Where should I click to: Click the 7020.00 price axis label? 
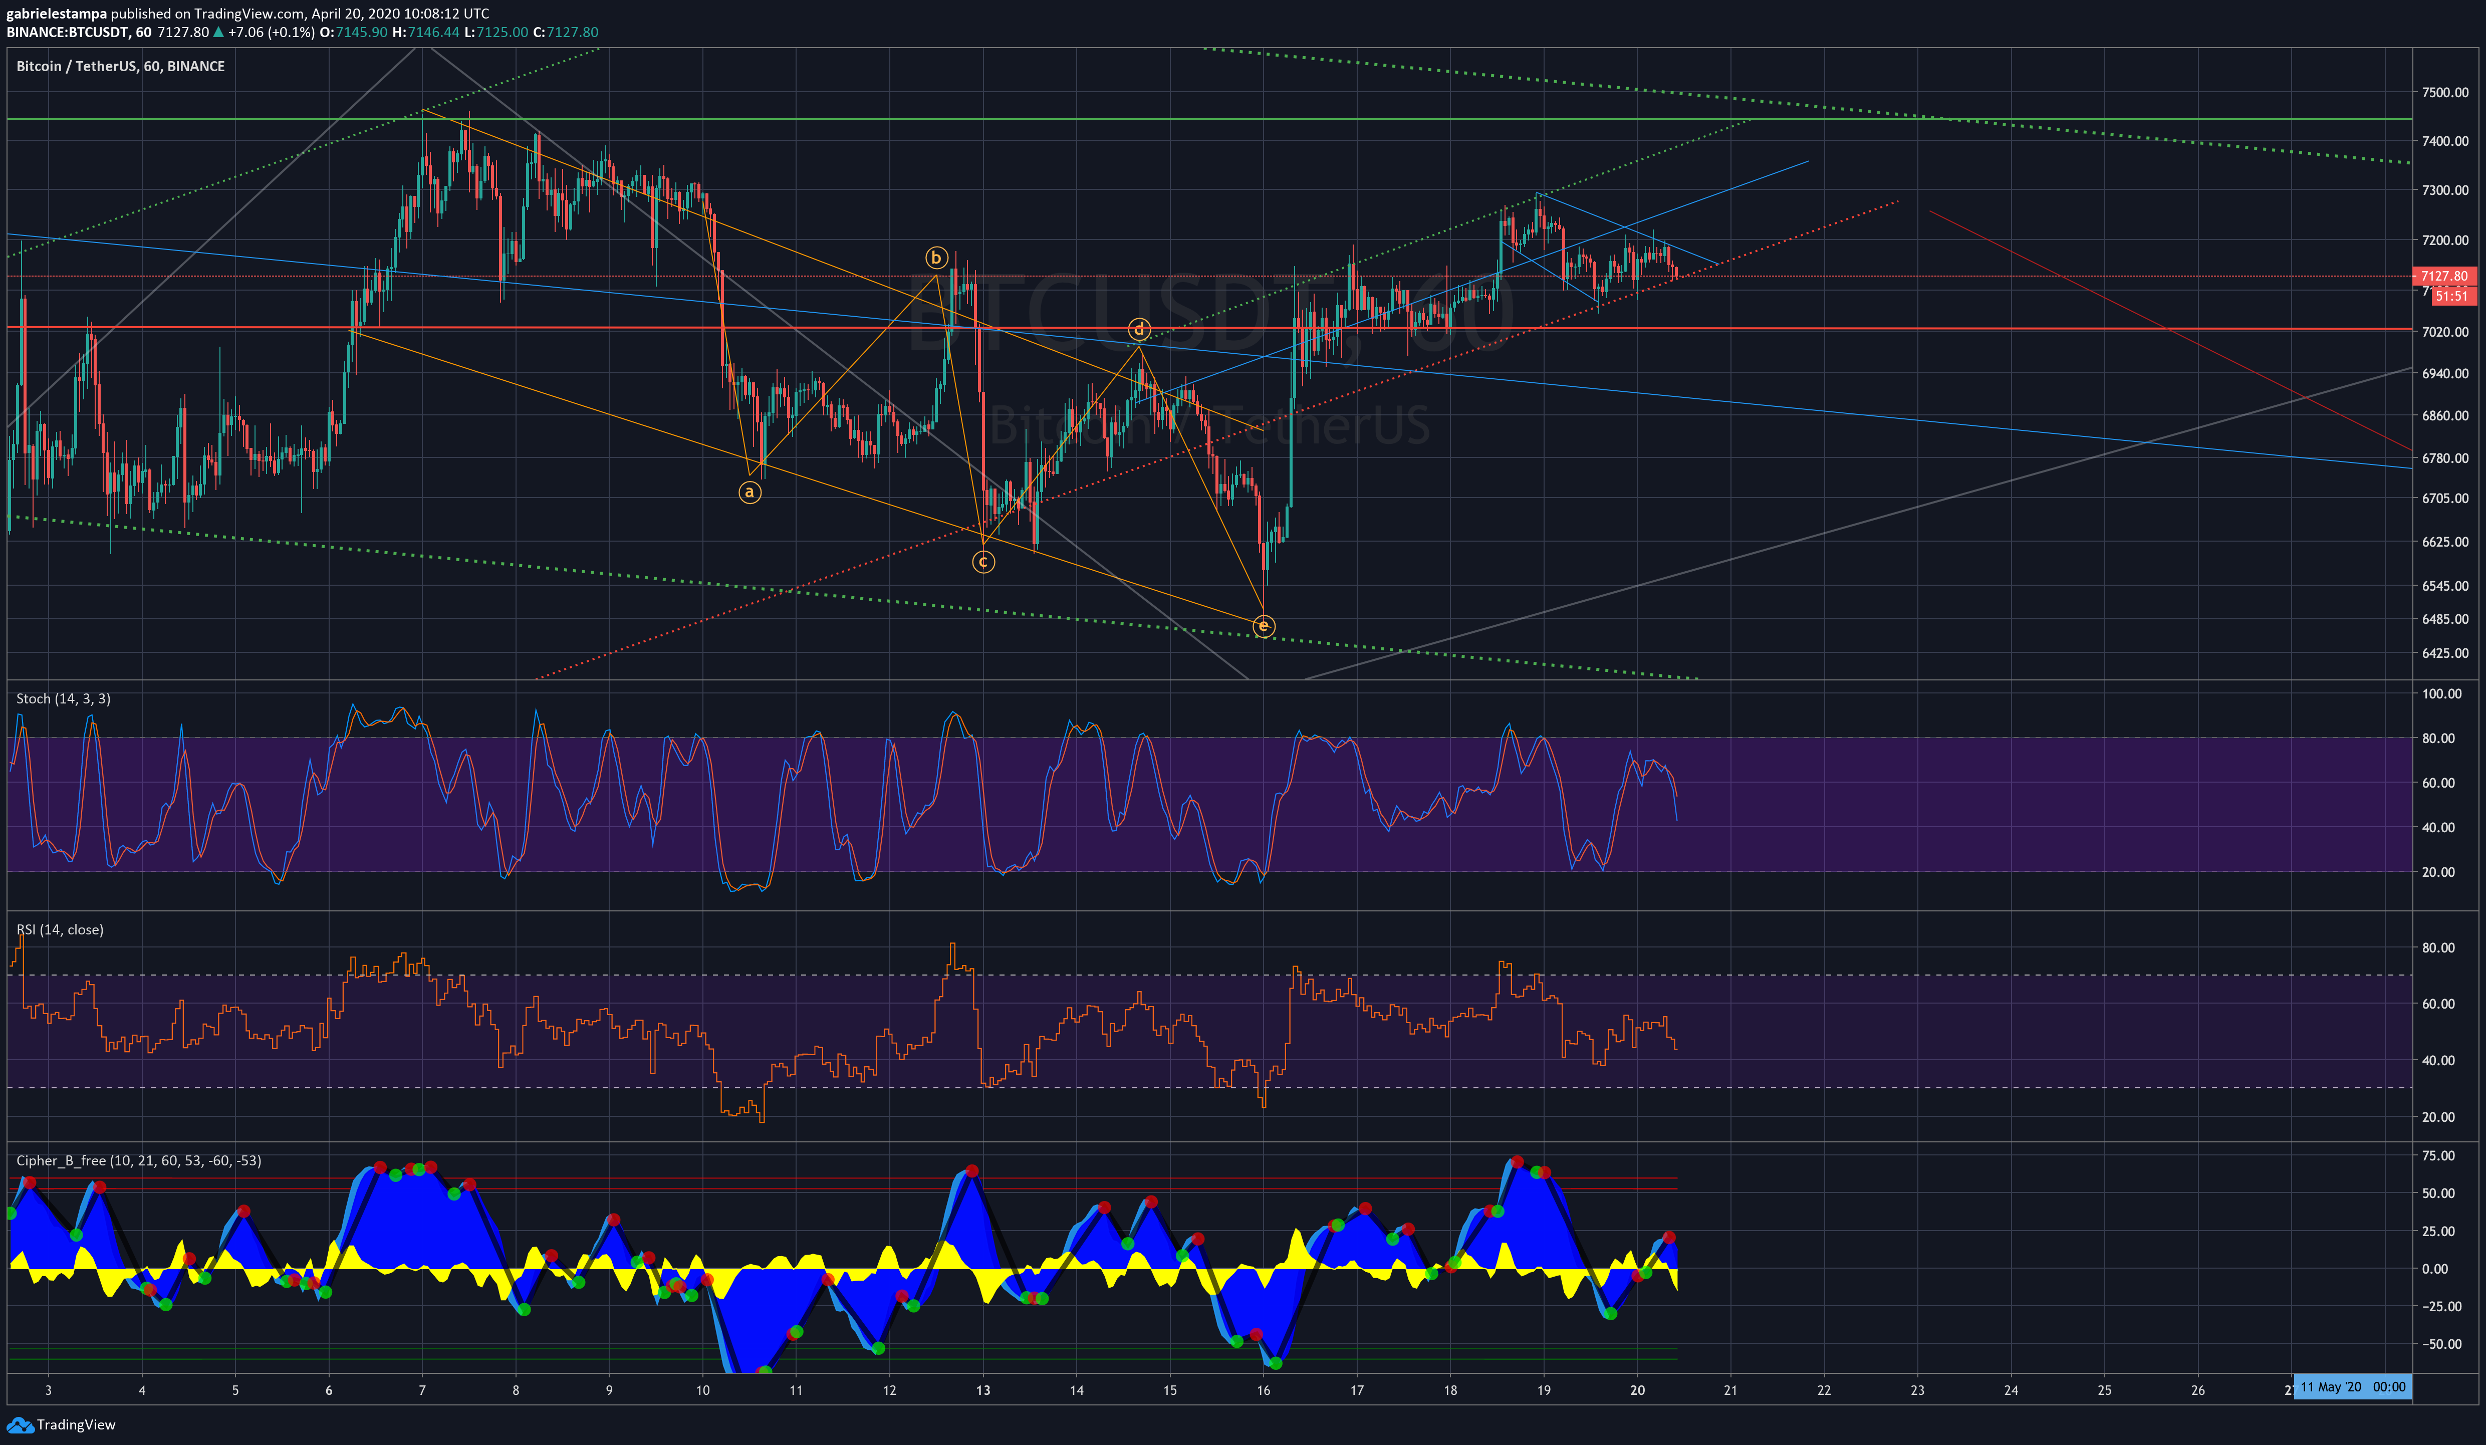pos(2444,331)
